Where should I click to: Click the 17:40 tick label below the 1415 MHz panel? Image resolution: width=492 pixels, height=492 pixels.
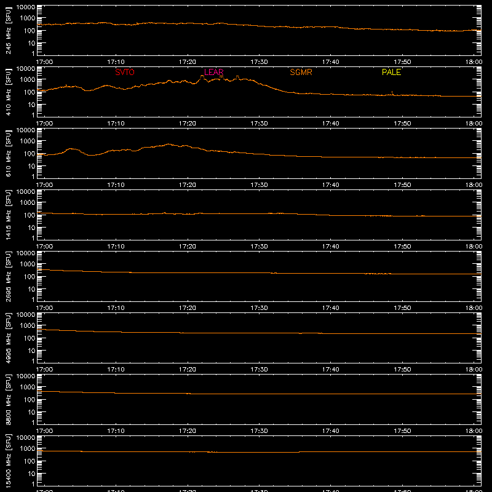point(331,247)
